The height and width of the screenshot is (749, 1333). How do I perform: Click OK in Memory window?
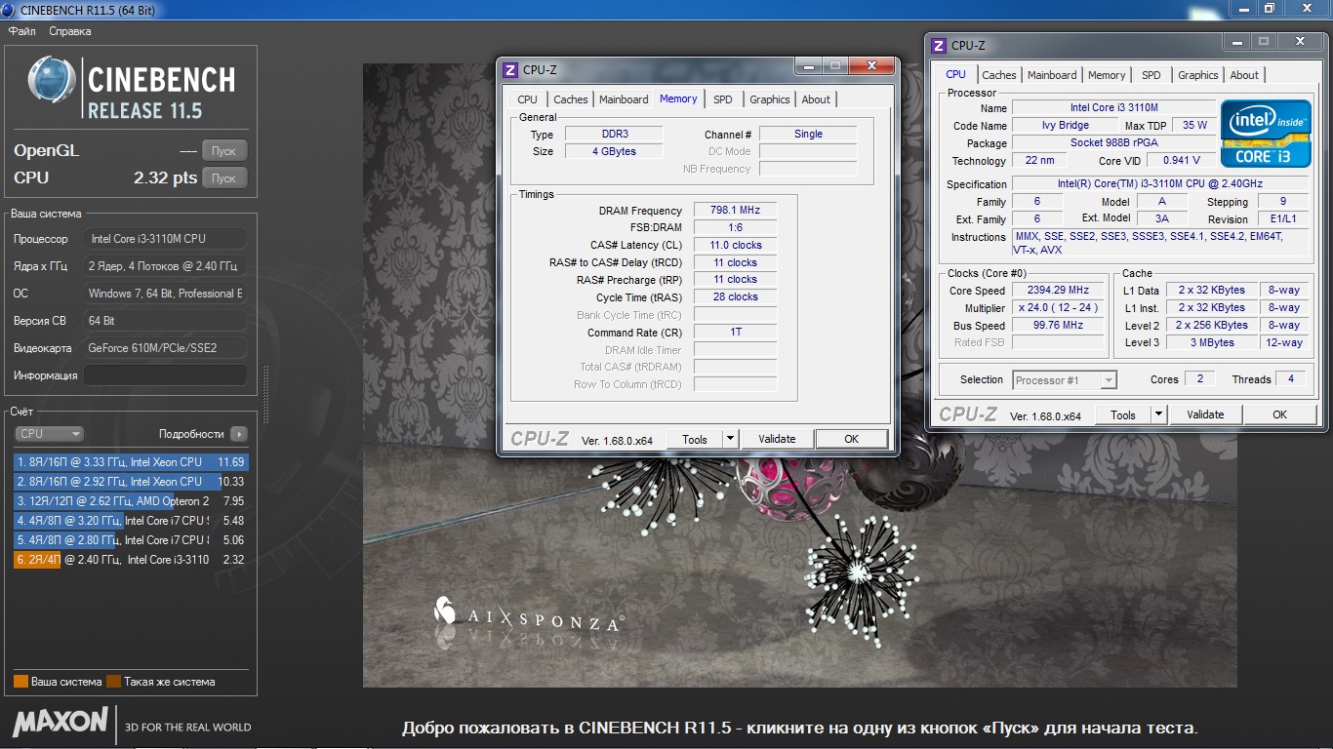[x=851, y=439]
